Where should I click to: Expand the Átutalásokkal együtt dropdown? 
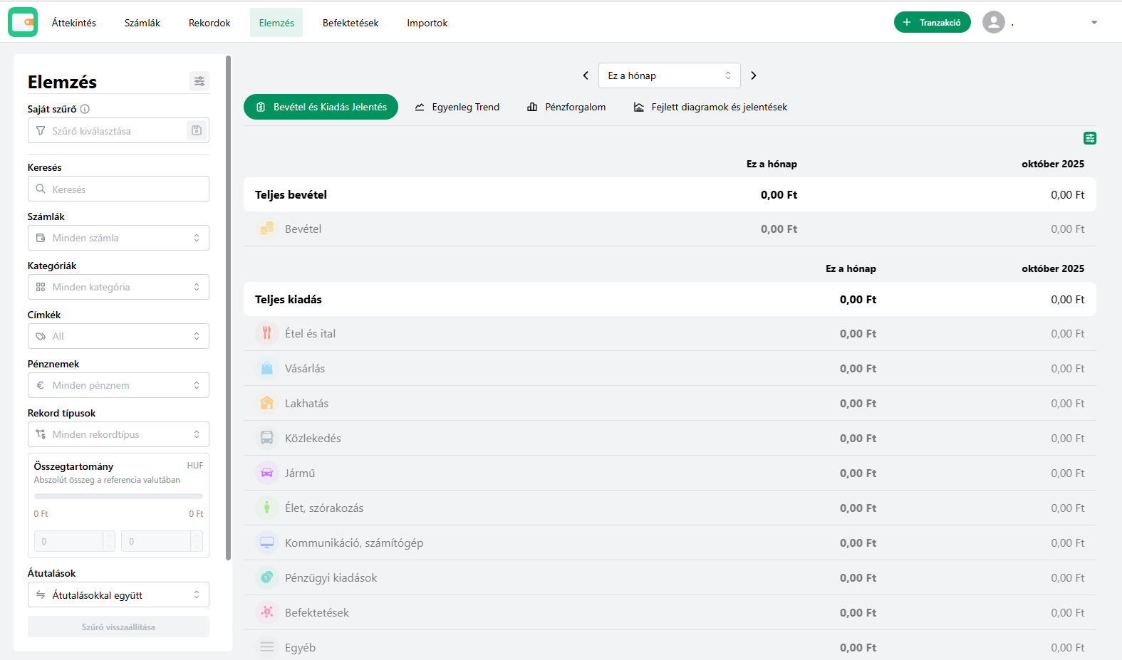[118, 595]
